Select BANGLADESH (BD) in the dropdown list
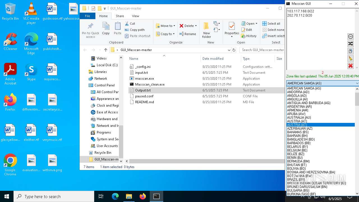 pos(301,139)
